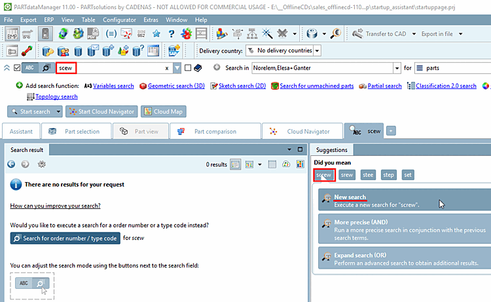Click the colored chart icon at results toolbar end

(300, 164)
